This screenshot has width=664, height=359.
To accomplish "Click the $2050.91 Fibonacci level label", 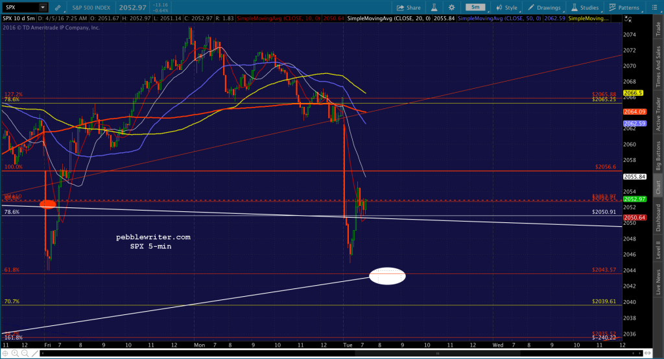I will tap(604, 212).
